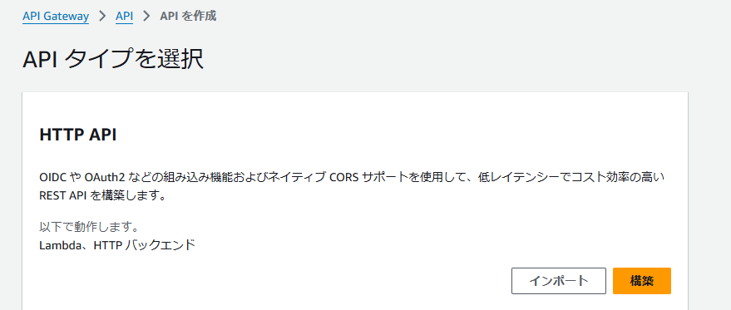Click the 'API タイプを選択' page heading
The width and height of the screenshot is (731, 310).
pyautogui.click(x=113, y=61)
